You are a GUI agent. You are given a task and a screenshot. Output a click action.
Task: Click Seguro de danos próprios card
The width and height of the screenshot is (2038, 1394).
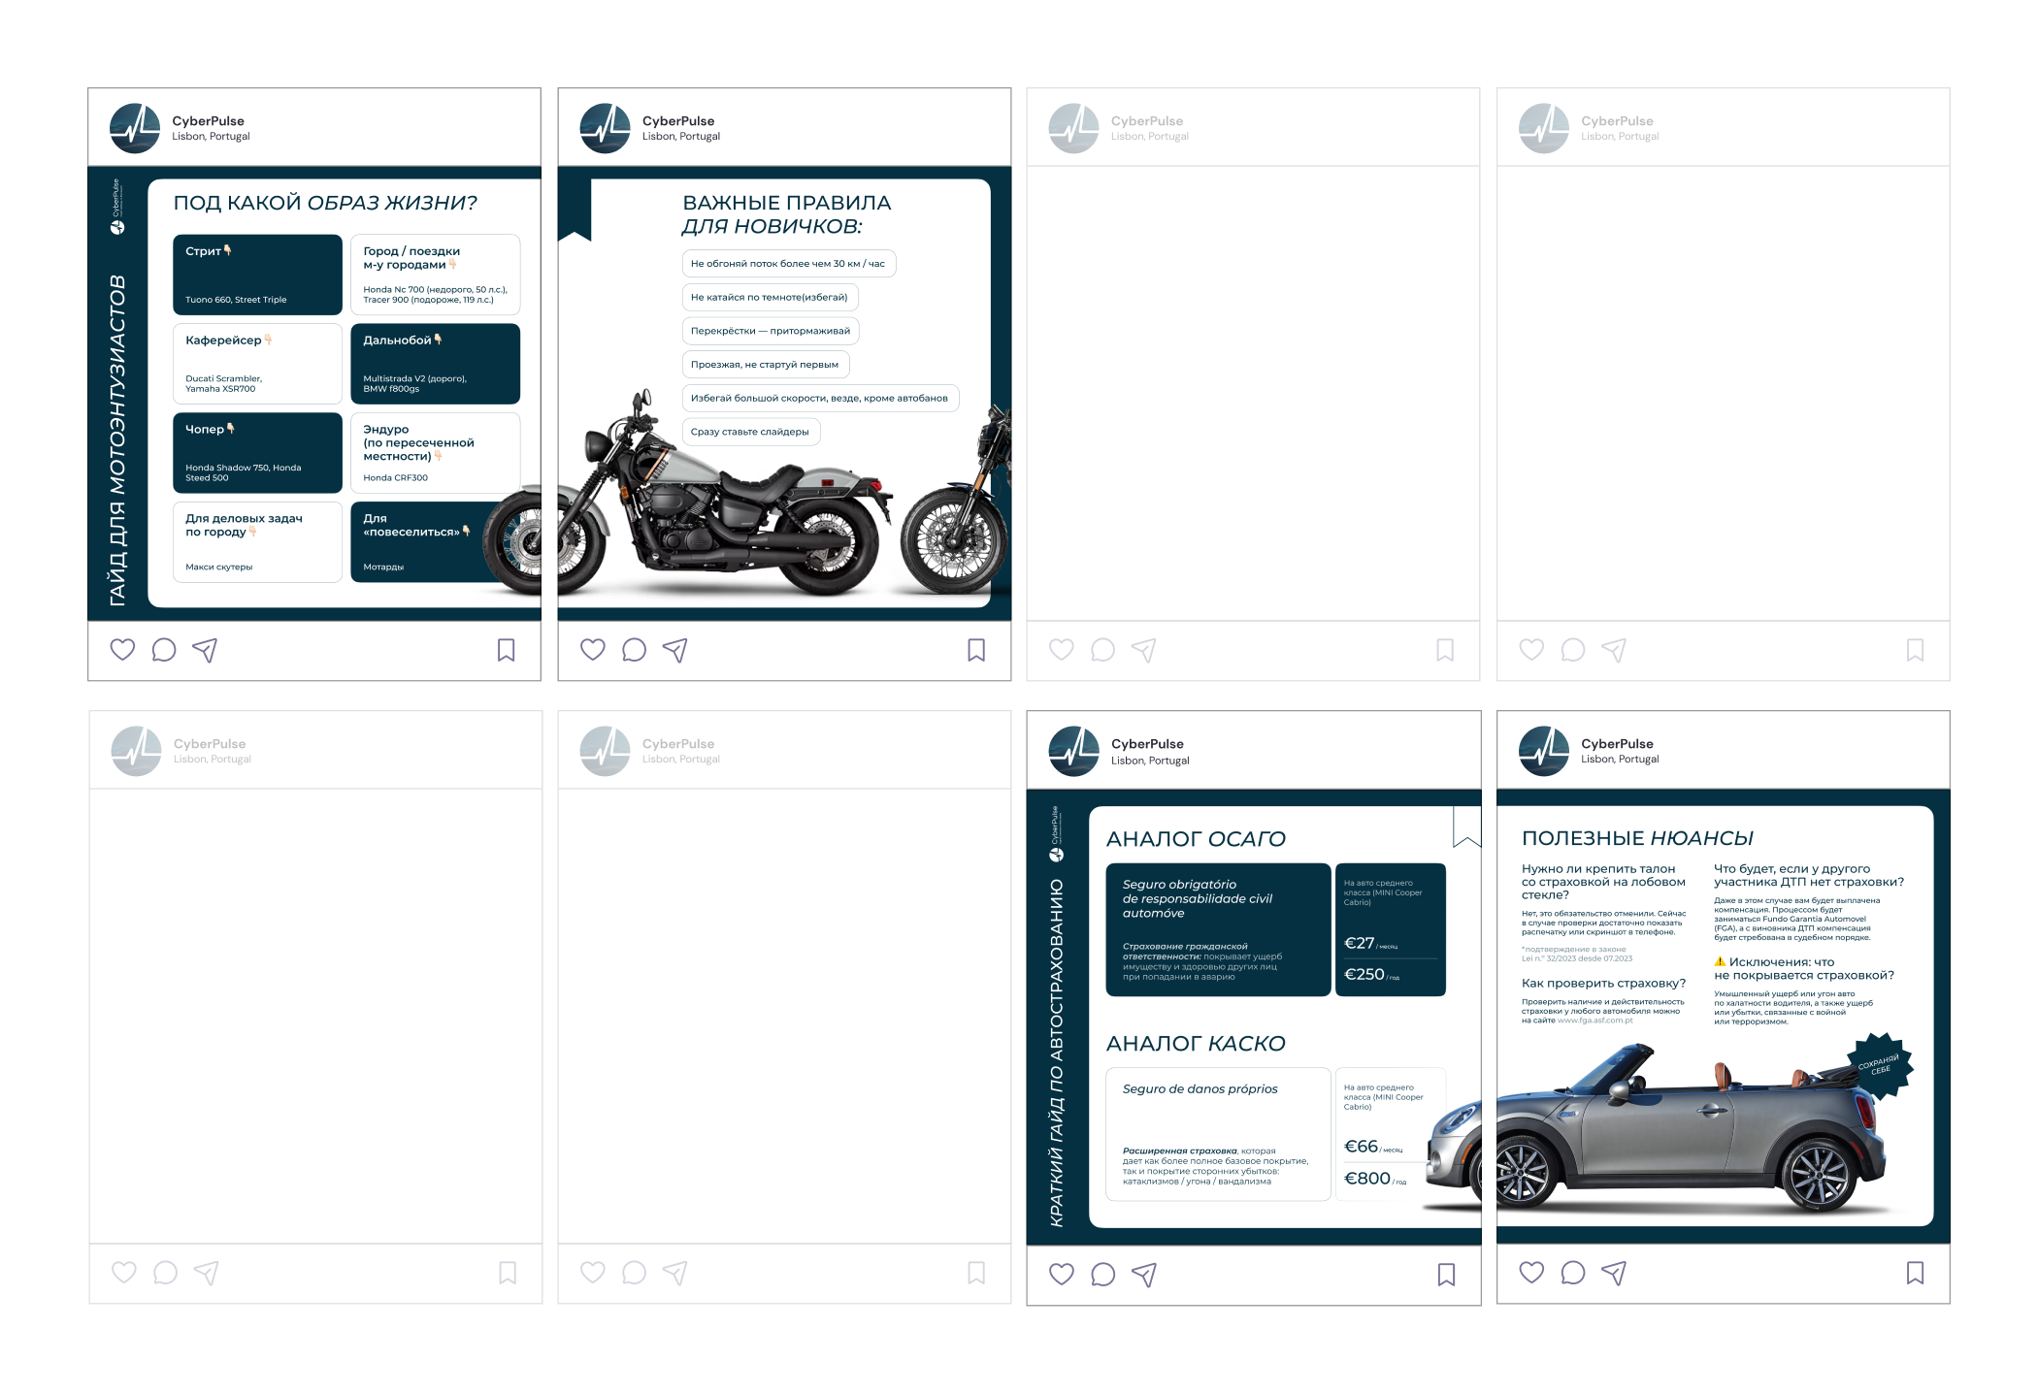click(x=1218, y=1134)
